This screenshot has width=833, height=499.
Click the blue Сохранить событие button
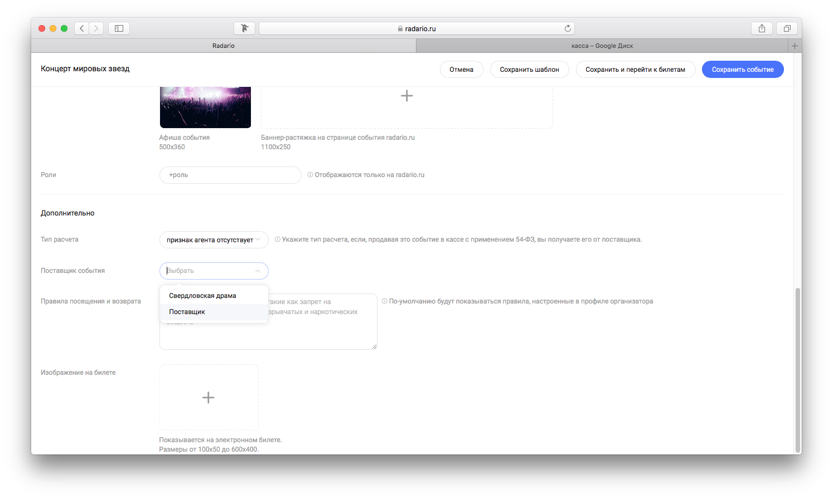(743, 70)
